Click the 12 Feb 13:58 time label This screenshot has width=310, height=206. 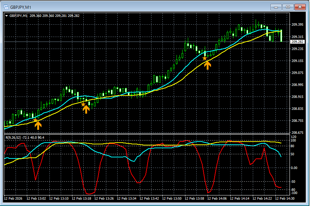(194, 199)
